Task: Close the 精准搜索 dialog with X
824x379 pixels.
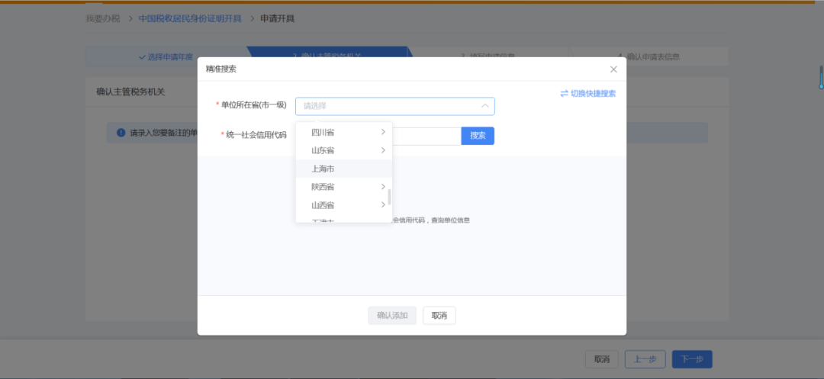Action: point(613,69)
